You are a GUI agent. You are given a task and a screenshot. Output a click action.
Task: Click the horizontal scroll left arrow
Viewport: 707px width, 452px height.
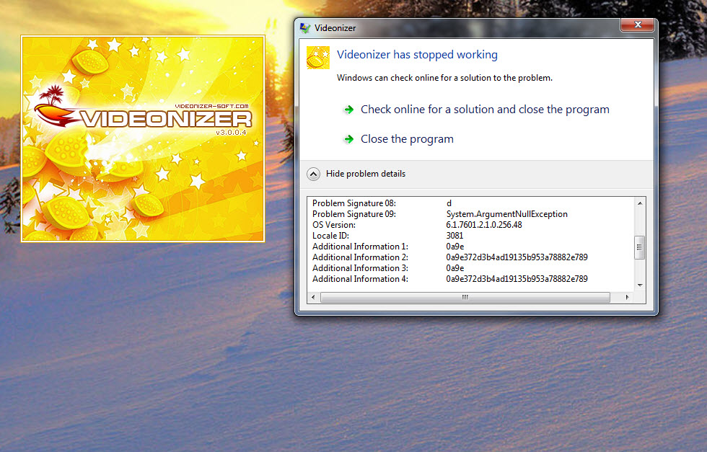click(x=313, y=298)
